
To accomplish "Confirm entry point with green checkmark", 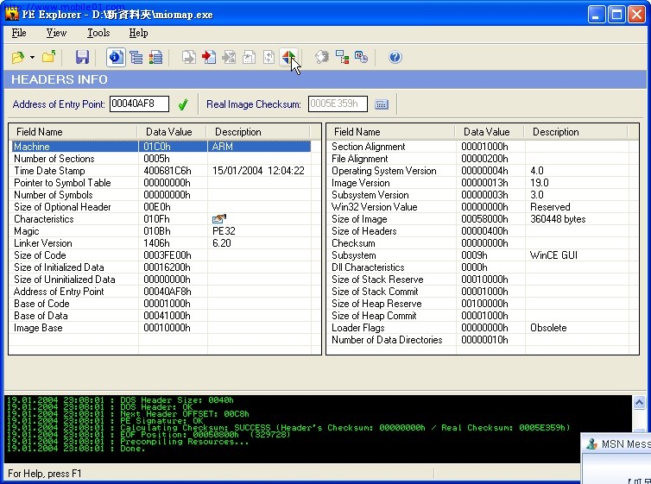I will coord(183,104).
